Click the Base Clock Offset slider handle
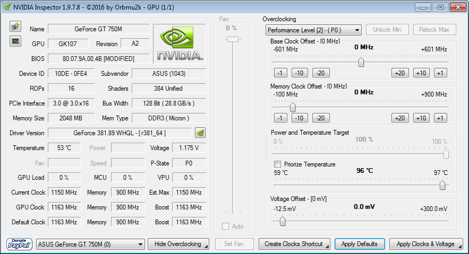 click(361, 62)
